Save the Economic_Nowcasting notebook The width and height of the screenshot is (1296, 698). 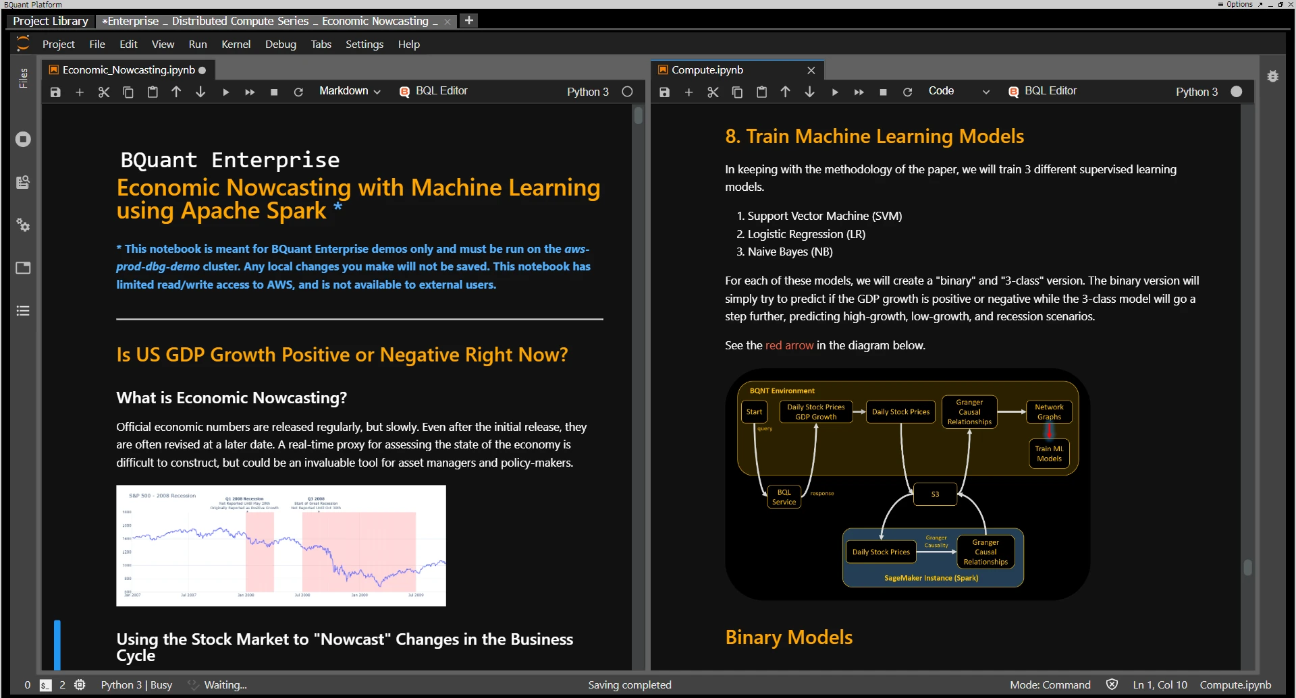point(55,92)
